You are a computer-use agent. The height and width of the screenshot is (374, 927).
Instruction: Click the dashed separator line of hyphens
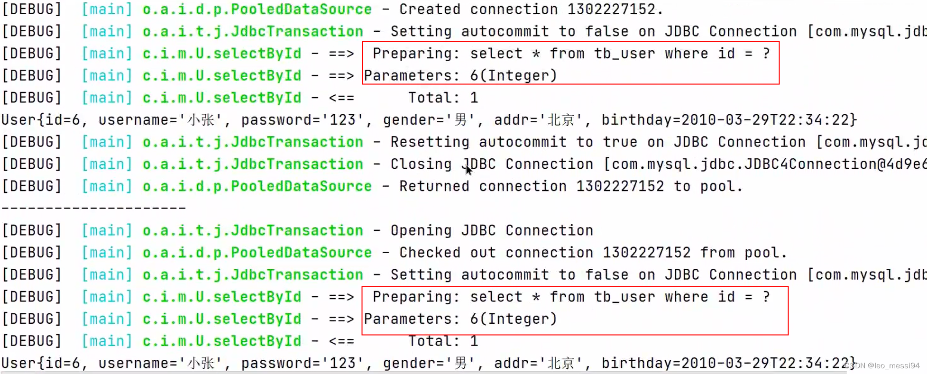tap(93, 208)
